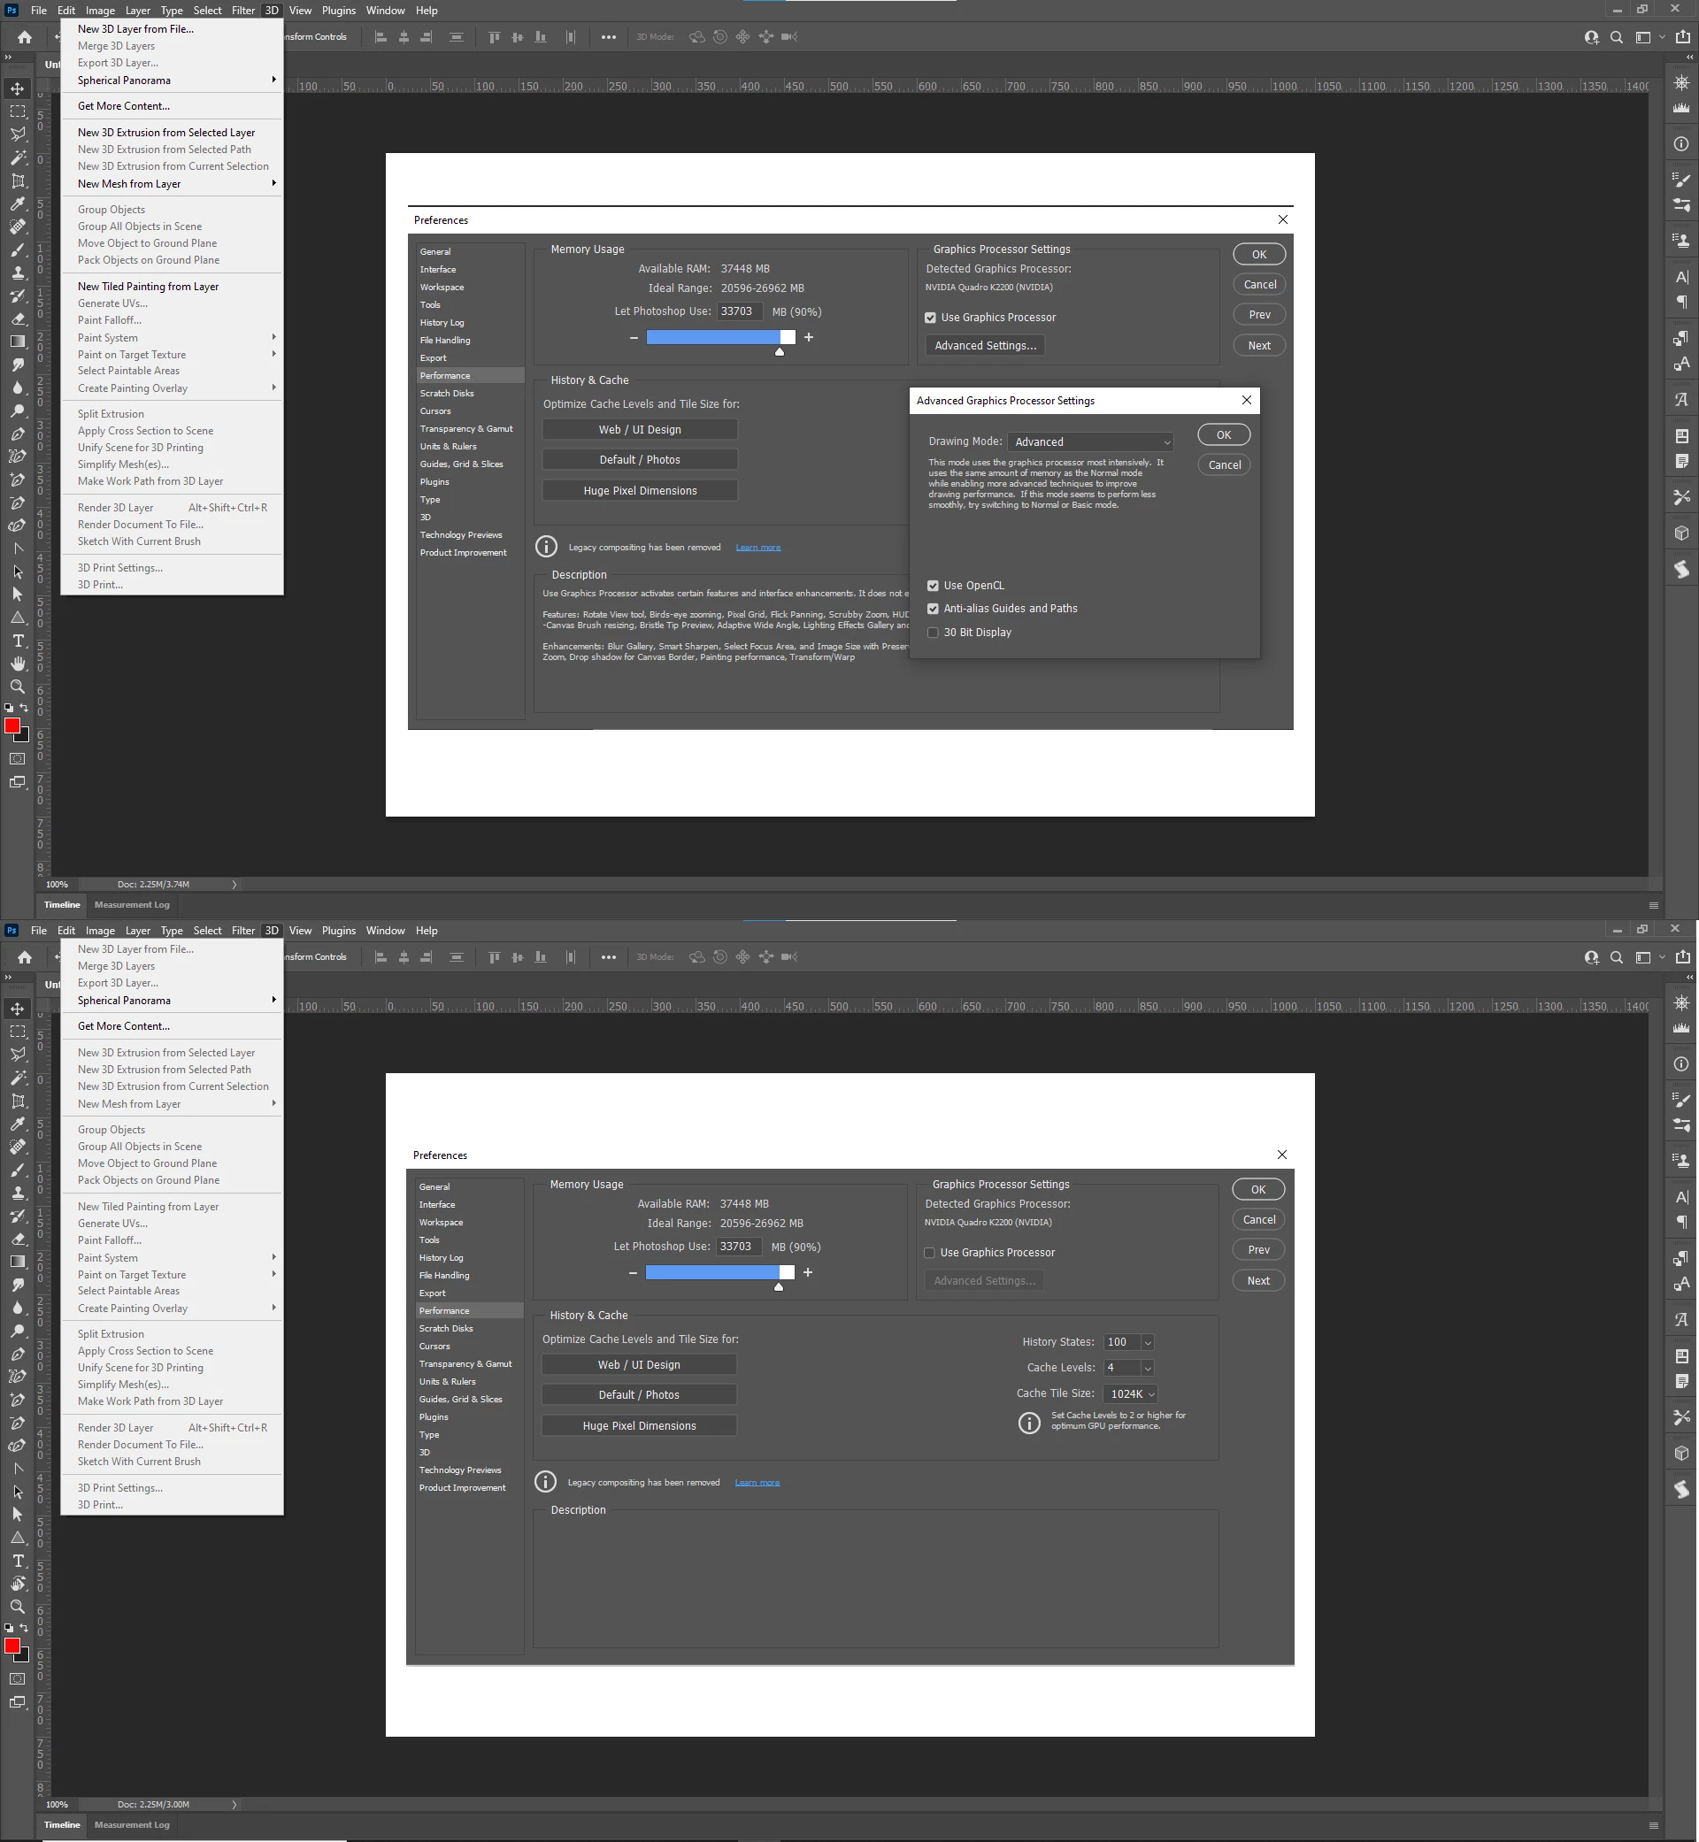
Task: Select the Horizontal Type tool in upper window
Action: coord(18,641)
